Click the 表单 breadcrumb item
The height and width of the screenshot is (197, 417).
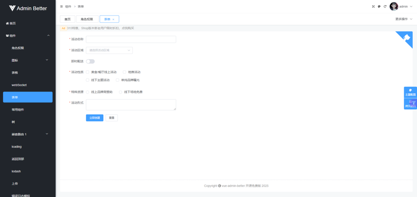[81, 6]
